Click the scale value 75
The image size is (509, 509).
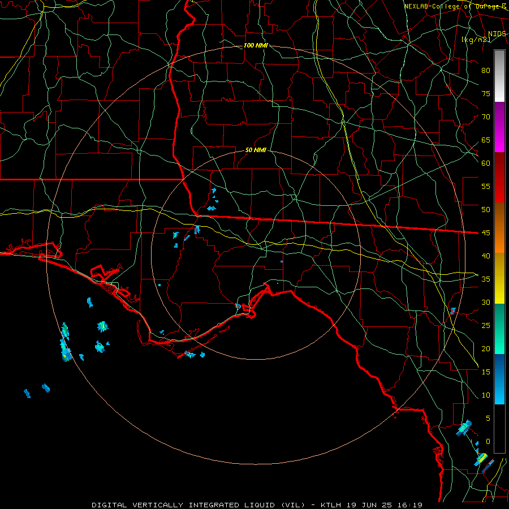coord(486,94)
